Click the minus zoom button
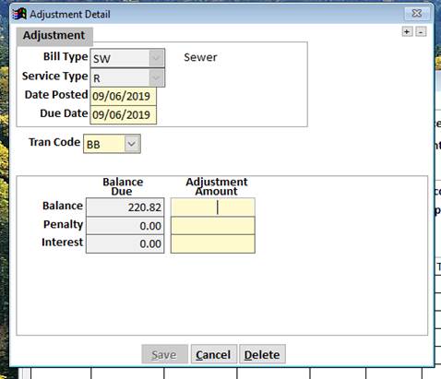Viewport: 441px width, 379px height. coord(421,31)
